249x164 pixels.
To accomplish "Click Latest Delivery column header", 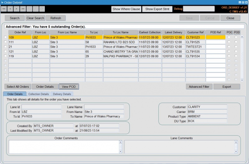I will click(173, 32).
